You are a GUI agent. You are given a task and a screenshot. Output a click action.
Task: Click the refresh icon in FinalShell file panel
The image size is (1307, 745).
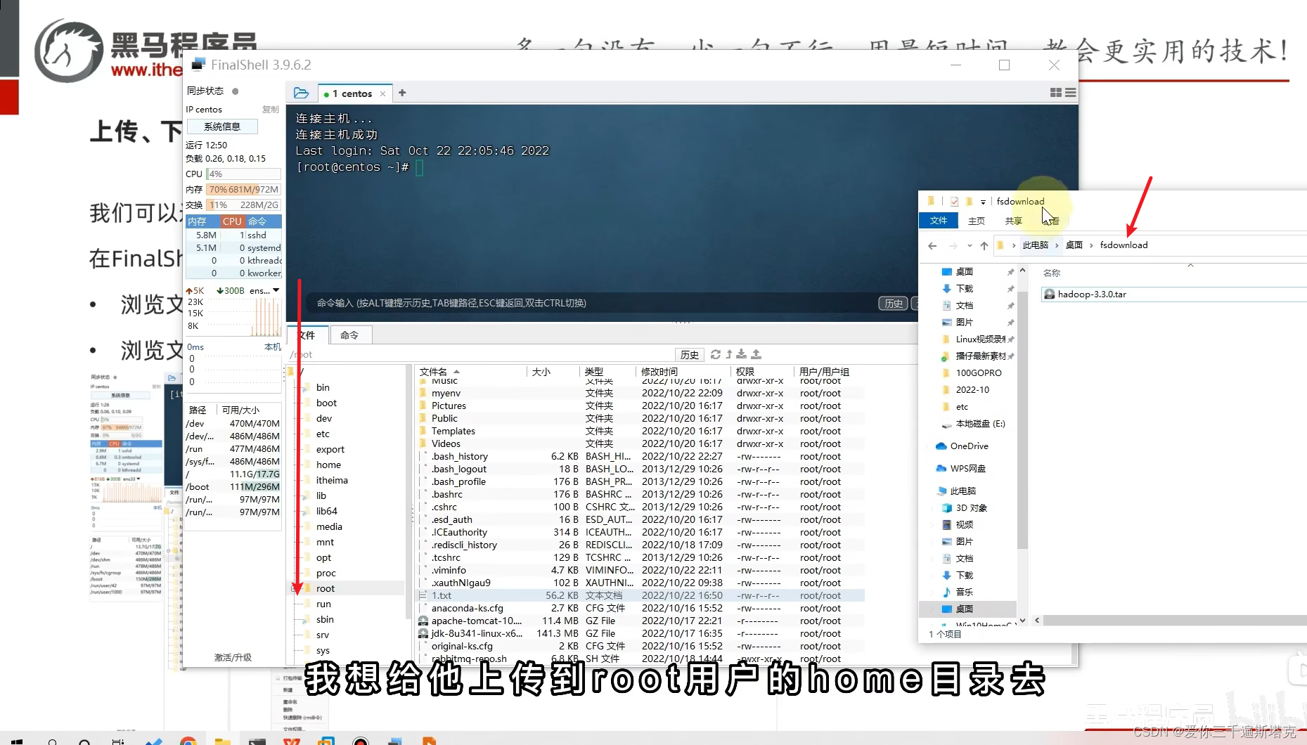(716, 354)
